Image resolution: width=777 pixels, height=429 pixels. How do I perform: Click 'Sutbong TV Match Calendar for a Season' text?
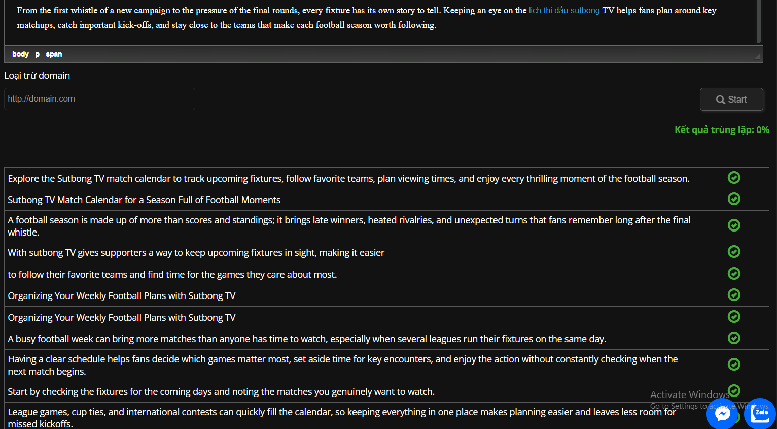coord(144,200)
